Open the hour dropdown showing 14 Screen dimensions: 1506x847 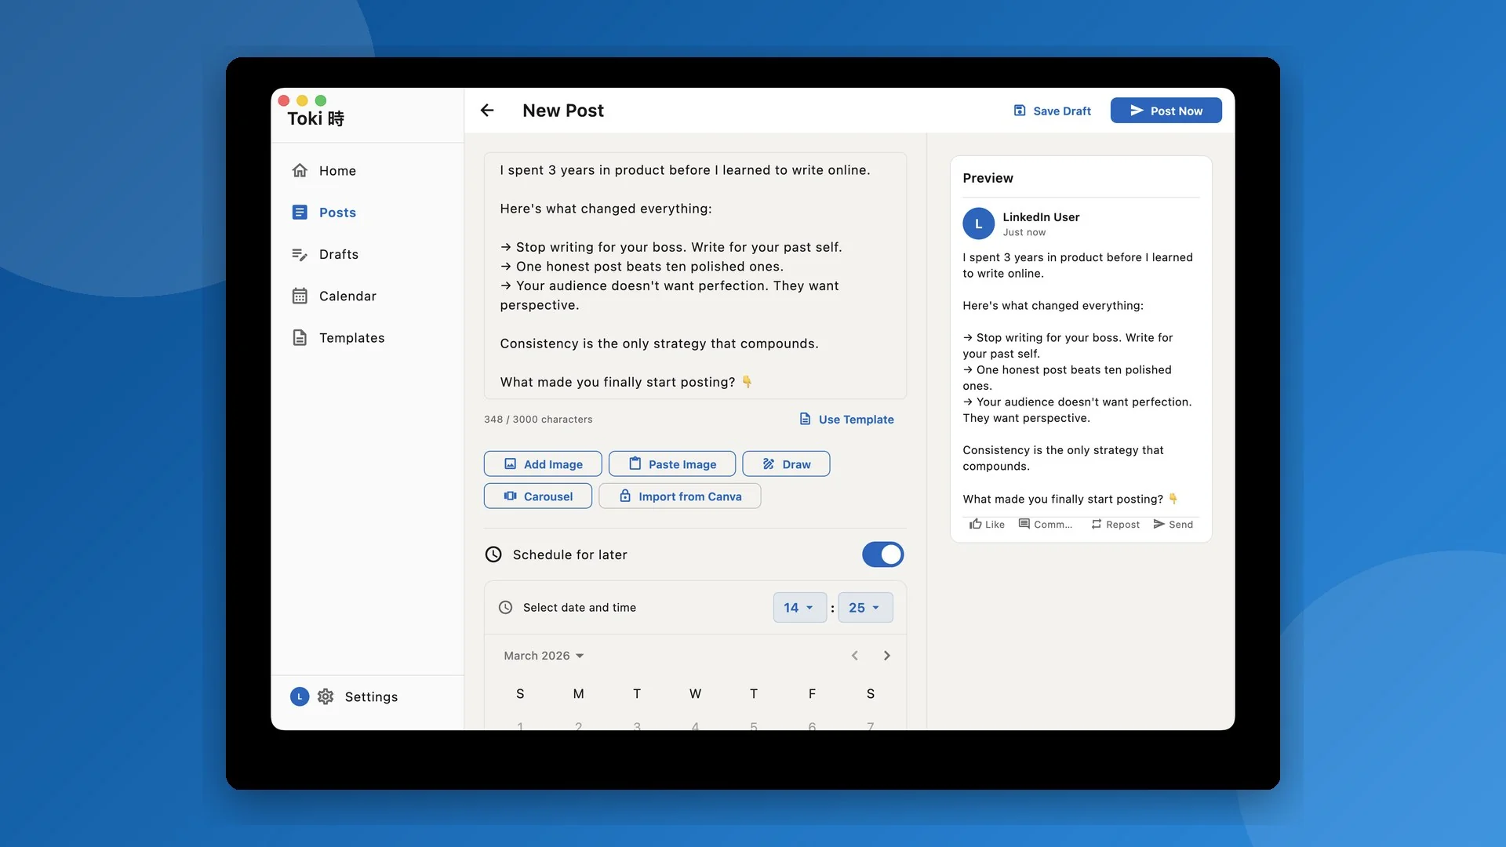[x=799, y=607]
